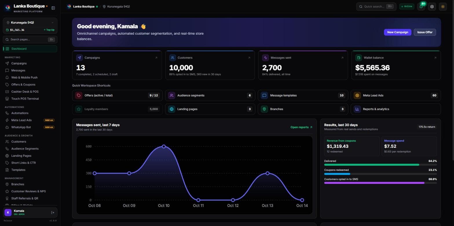Open Campaigns in the sidebar
Image resolution: width=454 pixels, height=226 pixels.
(x=30, y=63)
